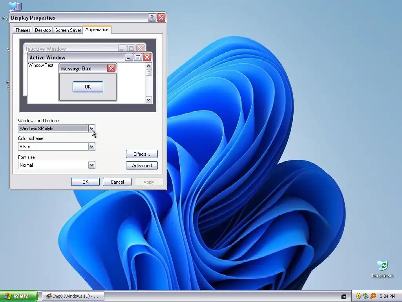Select Img0 (Windows 11) taskbar item

point(73,296)
